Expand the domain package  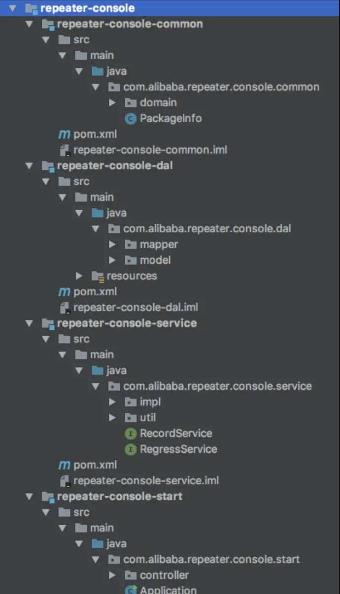[112, 102]
